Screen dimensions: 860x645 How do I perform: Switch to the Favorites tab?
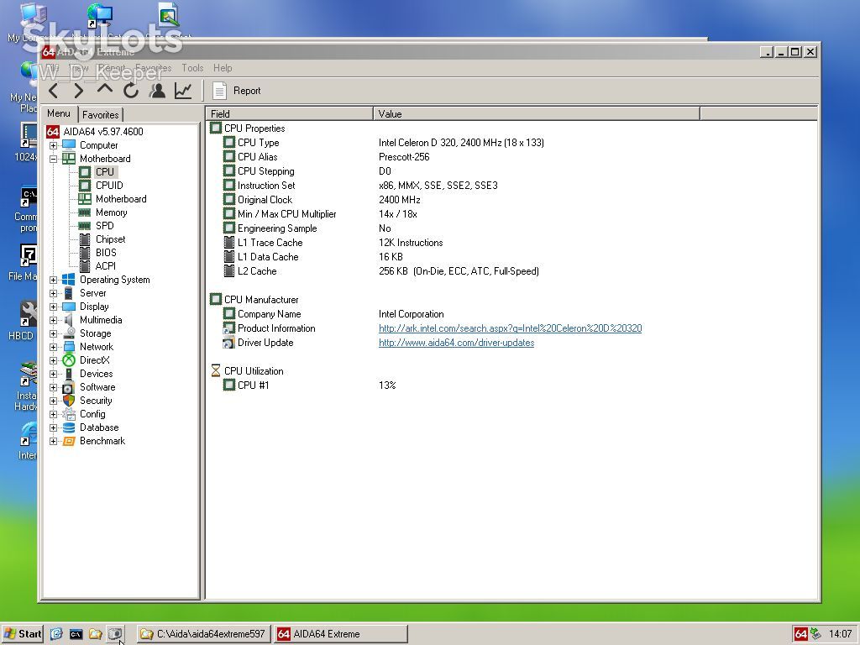pos(101,114)
